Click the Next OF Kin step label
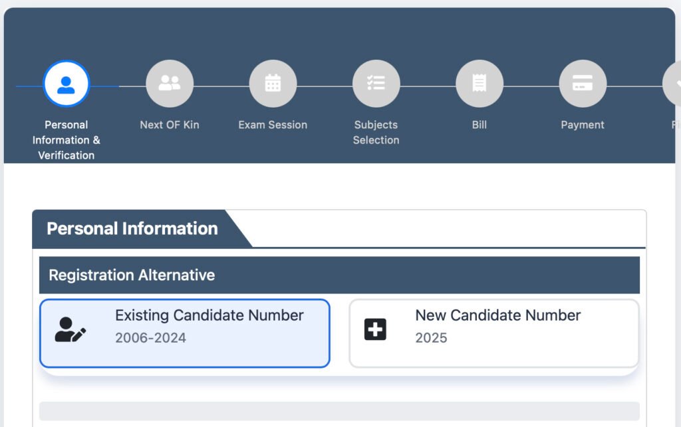 tap(170, 125)
